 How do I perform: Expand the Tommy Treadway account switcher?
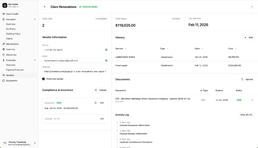(x=35, y=143)
